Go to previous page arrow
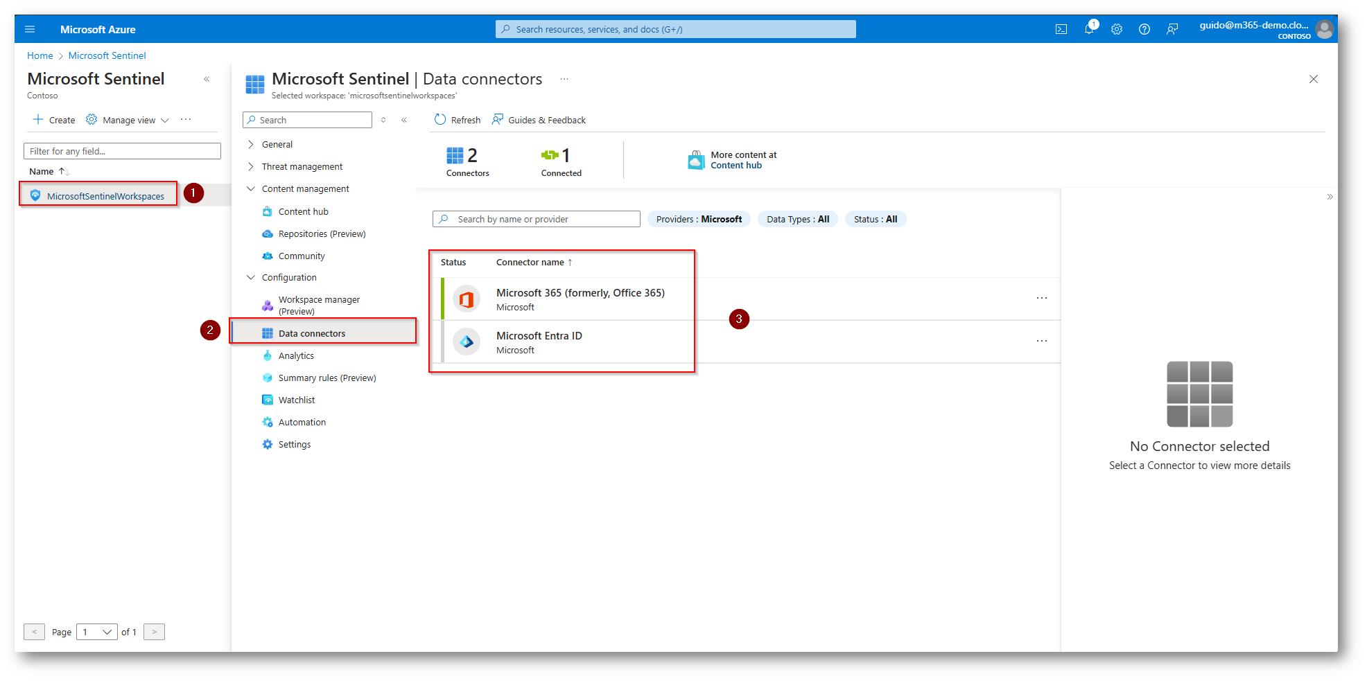The height and width of the screenshot is (681, 1367). tap(34, 632)
